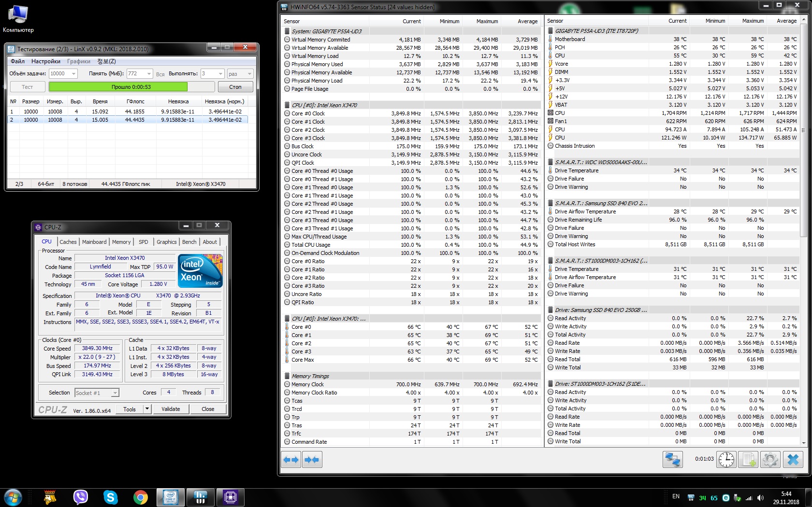Click the Вся memory link in LinX

click(160, 74)
